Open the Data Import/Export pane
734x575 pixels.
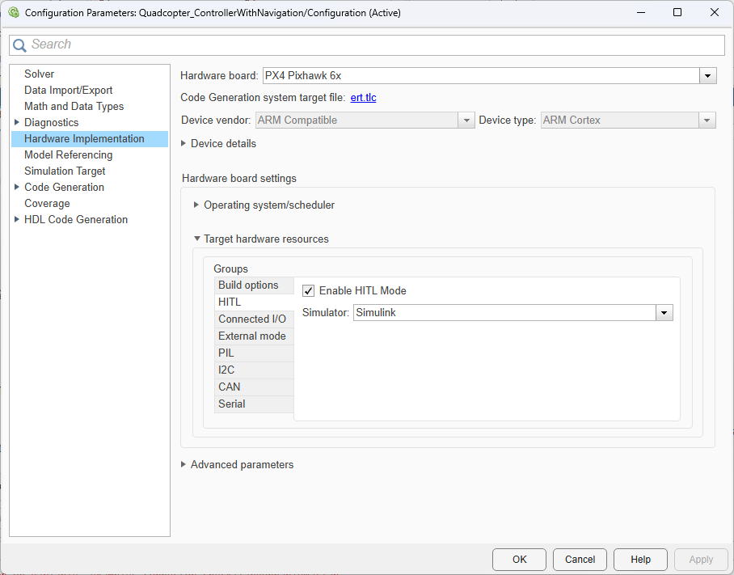coord(69,90)
